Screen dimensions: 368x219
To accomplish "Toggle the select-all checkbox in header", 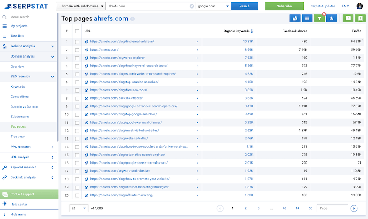I will coord(77,31).
